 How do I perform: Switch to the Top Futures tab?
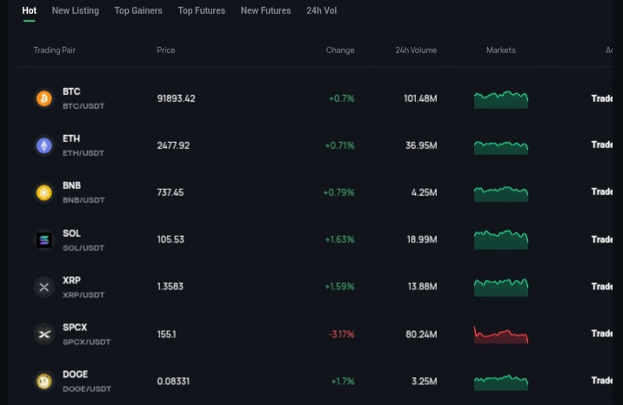[202, 10]
